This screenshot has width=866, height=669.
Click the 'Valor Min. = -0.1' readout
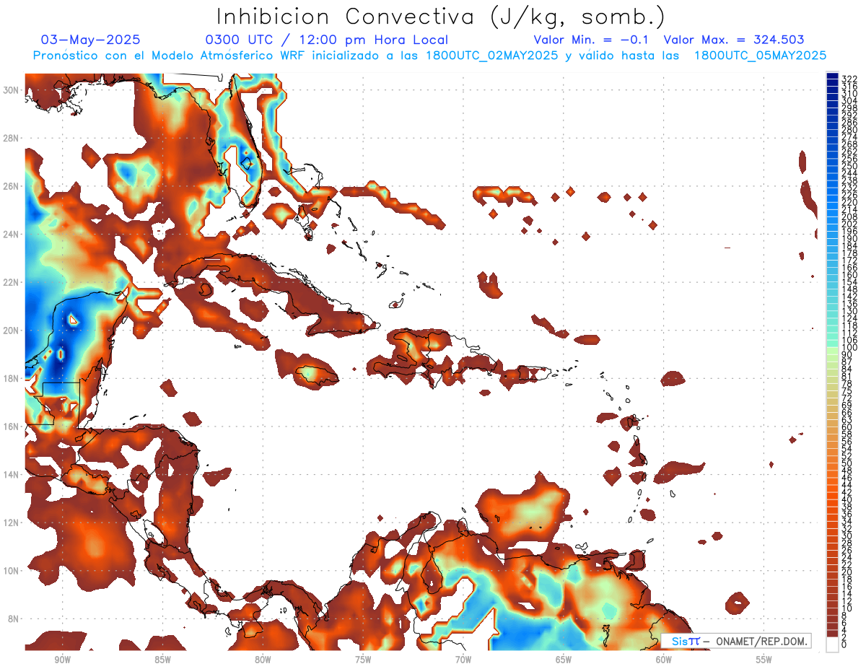pos(591,40)
